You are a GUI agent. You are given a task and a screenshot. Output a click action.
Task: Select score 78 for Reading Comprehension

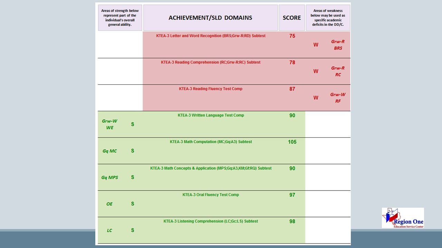coord(292,62)
